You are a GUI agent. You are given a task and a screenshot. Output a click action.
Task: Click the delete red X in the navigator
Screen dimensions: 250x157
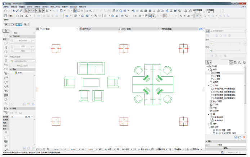pos(244,137)
